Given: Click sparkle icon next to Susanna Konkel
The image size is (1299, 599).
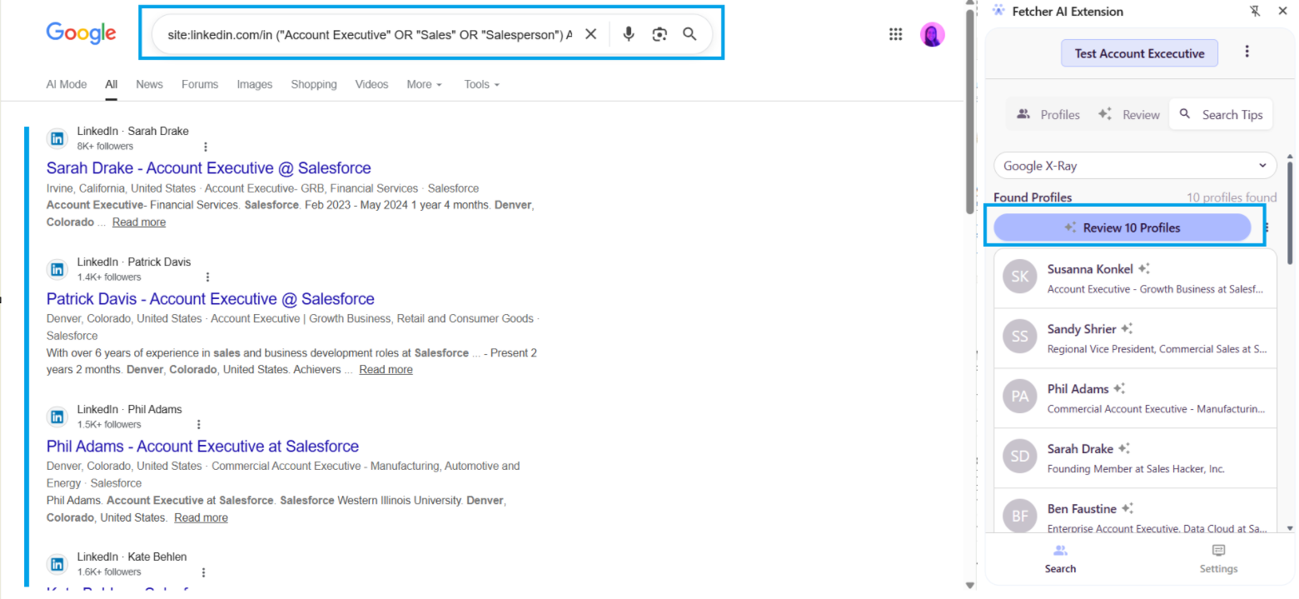Looking at the screenshot, I should coord(1144,268).
